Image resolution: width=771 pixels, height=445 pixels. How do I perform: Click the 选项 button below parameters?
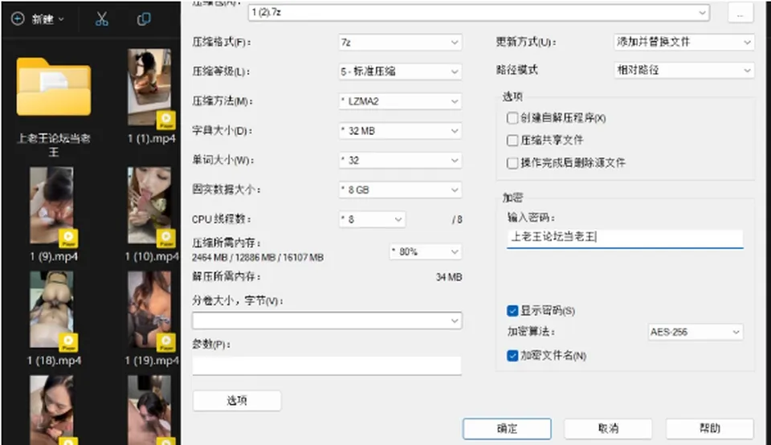click(x=237, y=401)
